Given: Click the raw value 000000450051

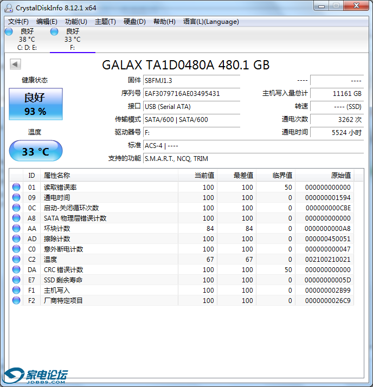Looking at the screenshot, I should tap(328, 239).
